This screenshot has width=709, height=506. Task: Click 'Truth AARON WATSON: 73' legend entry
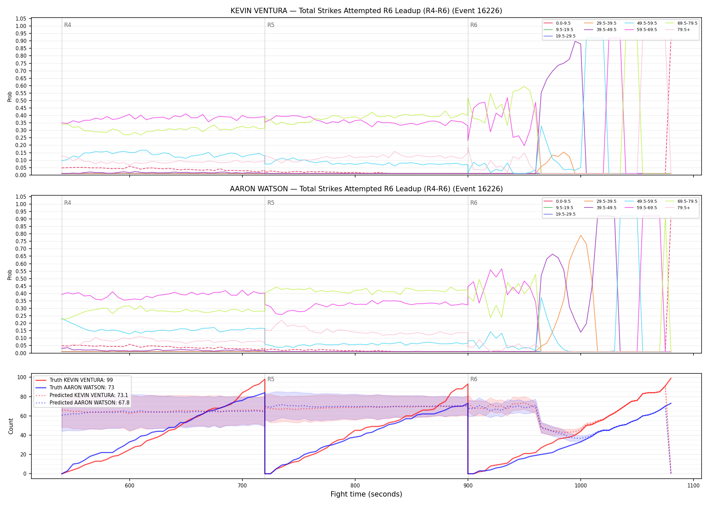click(x=75, y=388)
